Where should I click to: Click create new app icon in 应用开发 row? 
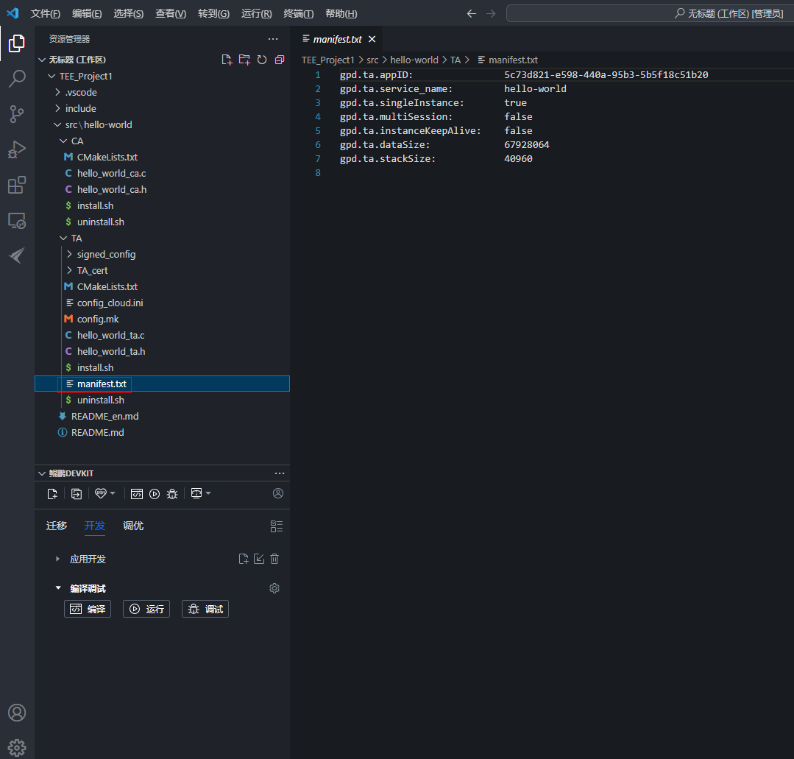[x=244, y=559]
